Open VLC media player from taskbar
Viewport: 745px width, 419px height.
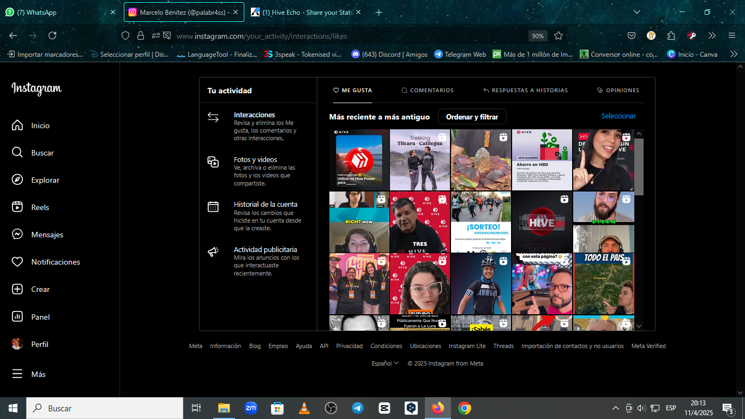pos(304,408)
